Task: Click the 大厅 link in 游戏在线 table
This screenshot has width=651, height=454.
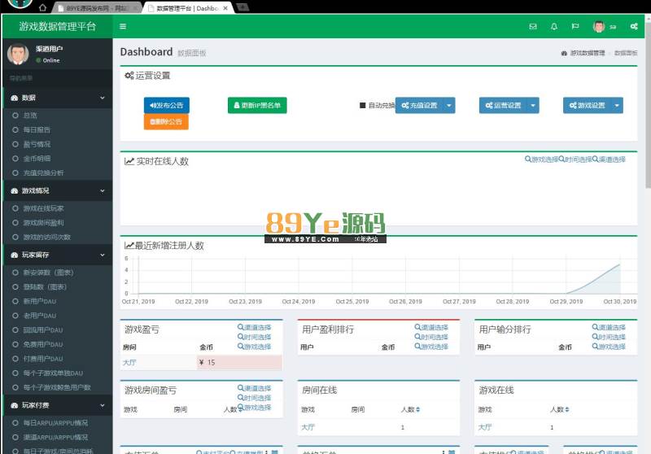Action: 485,427
